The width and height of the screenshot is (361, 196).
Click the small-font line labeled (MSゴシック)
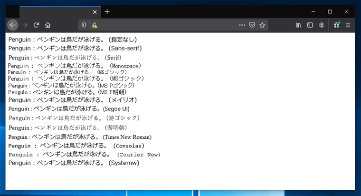click(67, 72)
